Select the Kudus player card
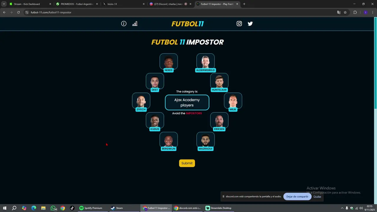This screenshot has width=377, height=212. click(155, 122)
